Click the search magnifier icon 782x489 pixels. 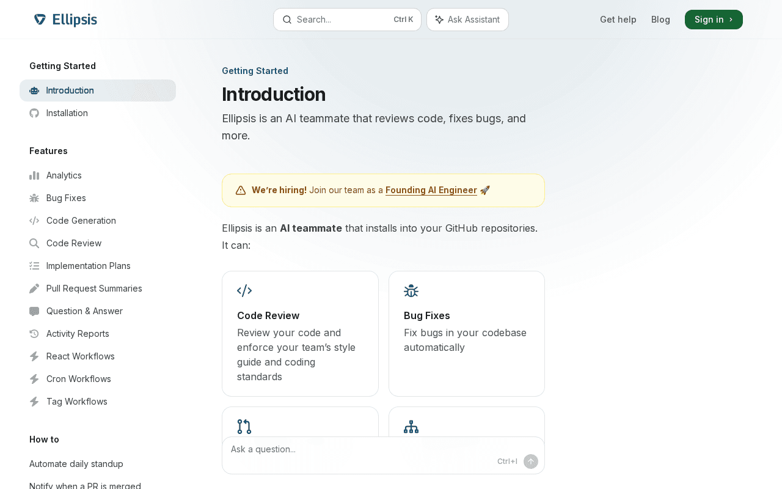[x=287, y=20]
